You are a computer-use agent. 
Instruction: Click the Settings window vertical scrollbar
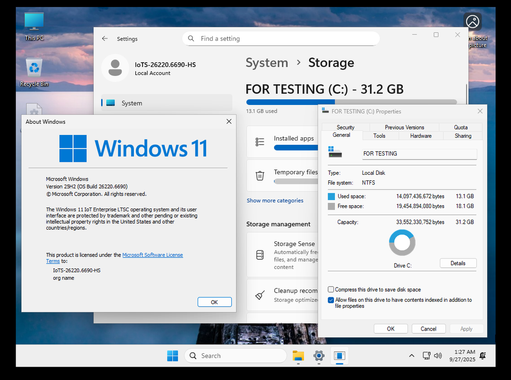click(x=467, y=95)
